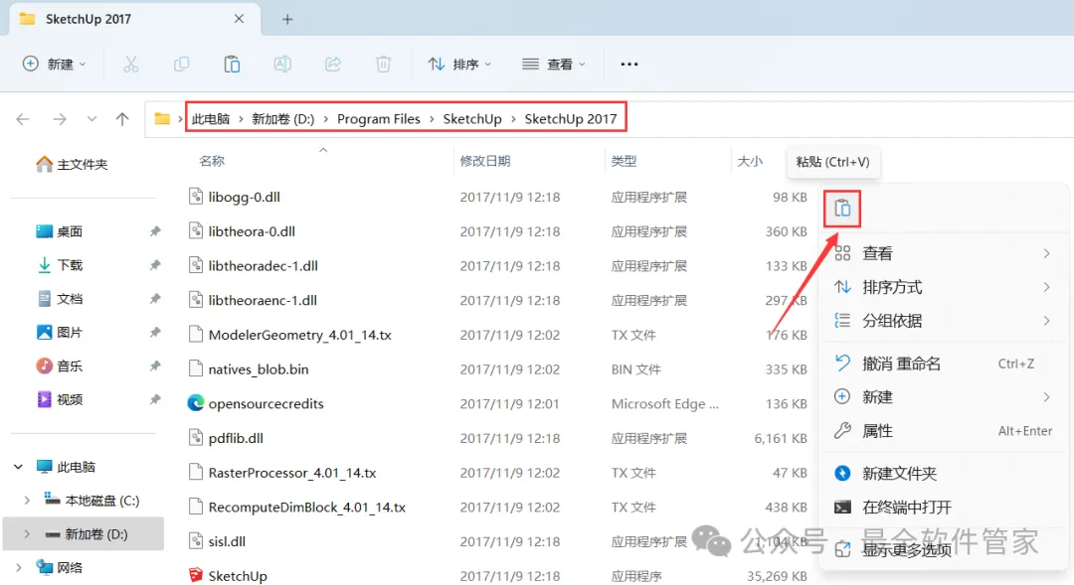The height and width of the screenshot is (585, 1074).
Task: Open 查看 submenu in context menu
Action: pyautogui.click(x=943, y=254)
